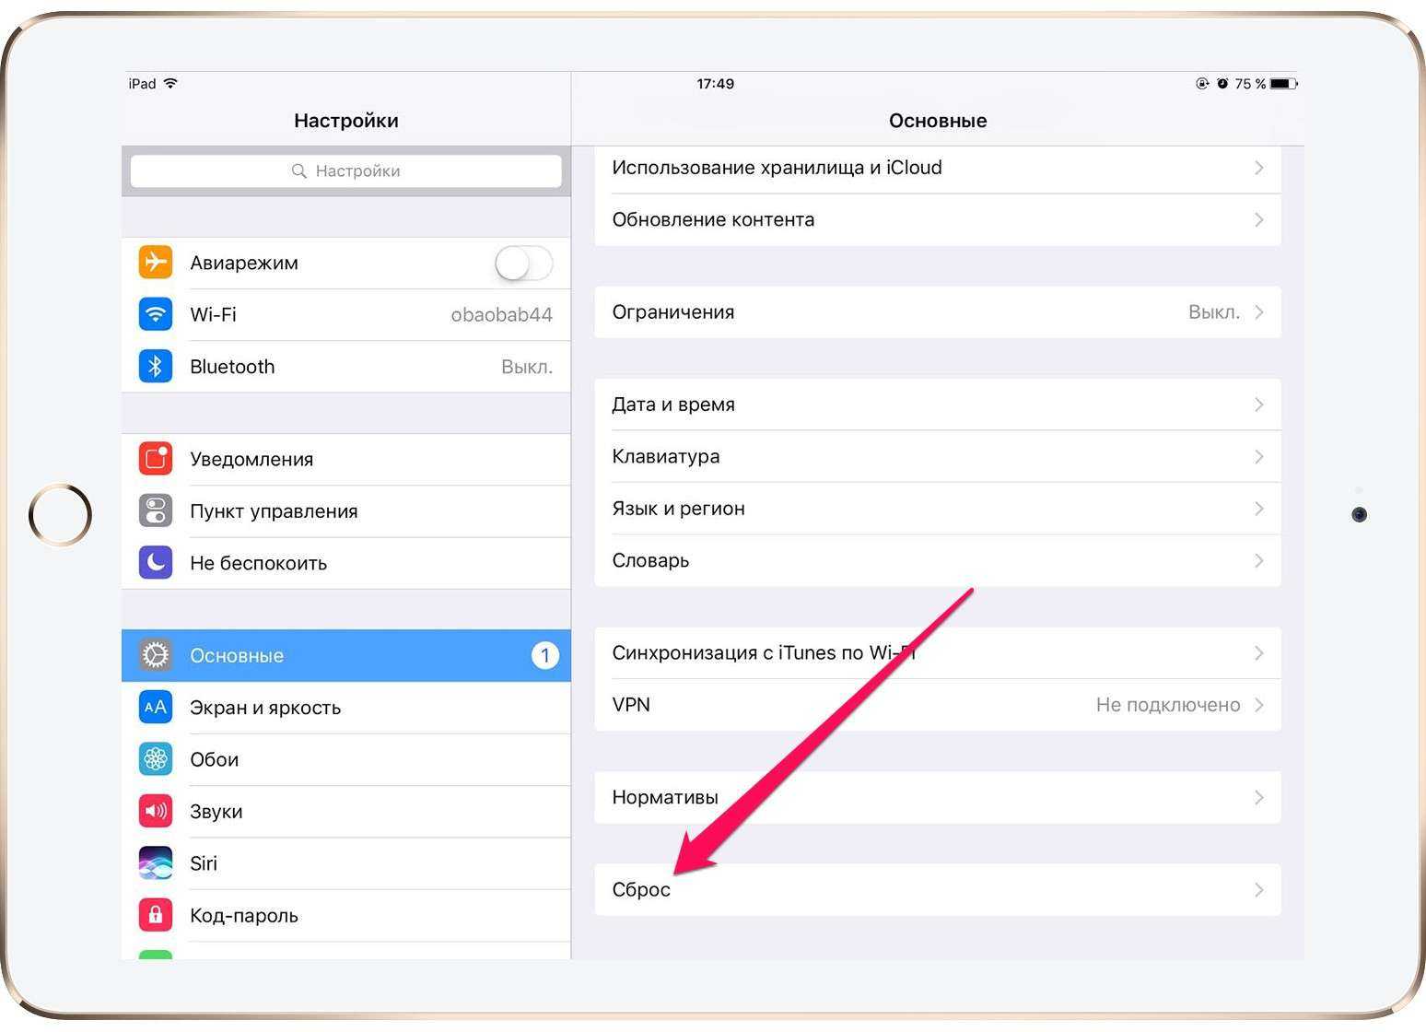Tap the Bluetooth icon in sidebar
1426x1032 pixels.
tap(156, 367)
